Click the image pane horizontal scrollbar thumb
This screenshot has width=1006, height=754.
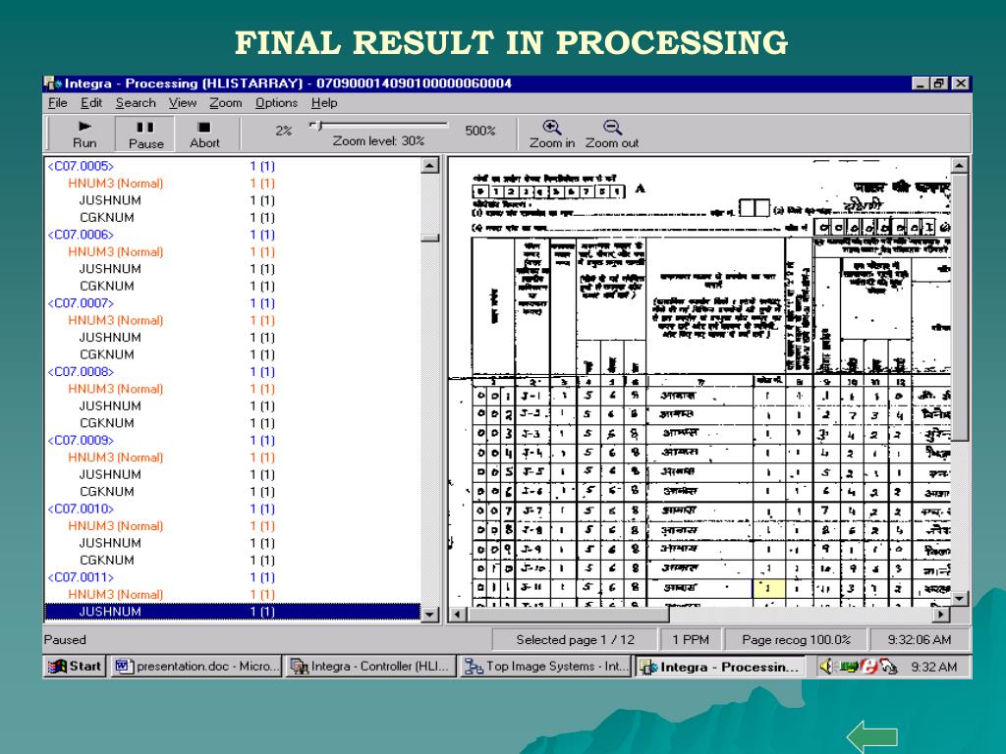point(568,615)
